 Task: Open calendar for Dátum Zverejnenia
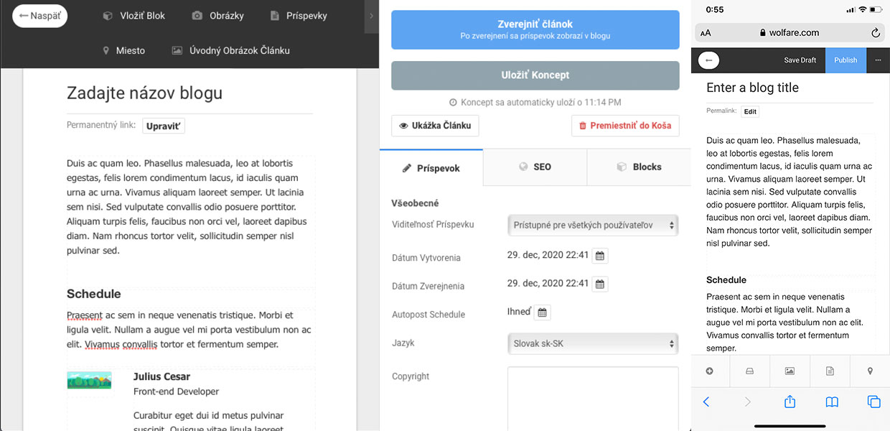tap(600, 284)
